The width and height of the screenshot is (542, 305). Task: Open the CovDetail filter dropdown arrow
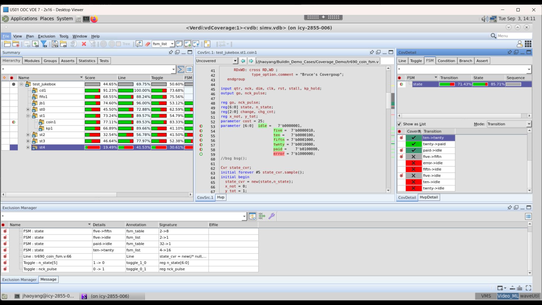point(529,69)
